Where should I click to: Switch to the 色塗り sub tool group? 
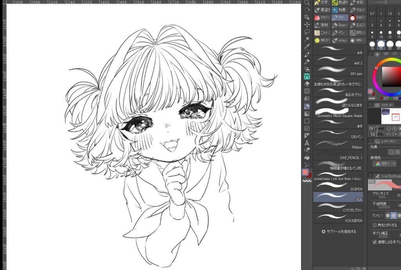[x=340, y=3]
